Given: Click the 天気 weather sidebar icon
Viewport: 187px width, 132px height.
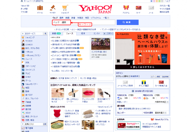Looking at the screenshot, I should click(x=23, y=63).
